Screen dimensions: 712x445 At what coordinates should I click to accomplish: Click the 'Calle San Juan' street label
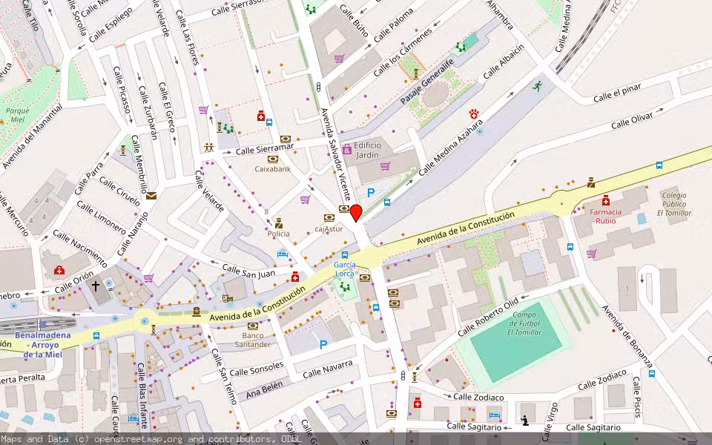248,271
